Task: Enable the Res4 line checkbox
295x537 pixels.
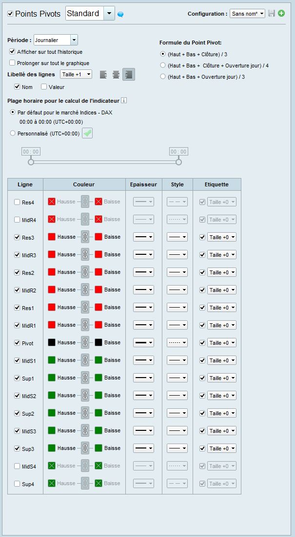Action: pyautogui.click(x=17, y=202)
